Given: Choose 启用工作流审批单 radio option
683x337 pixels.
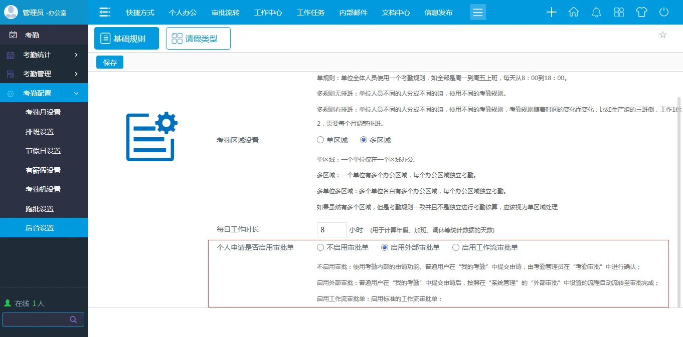Looking at the screenshot, I should [x=456, y=247].
